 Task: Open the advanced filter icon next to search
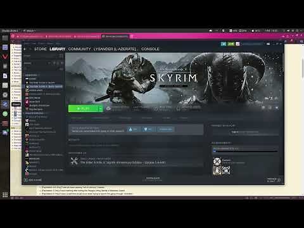point(61,69)
